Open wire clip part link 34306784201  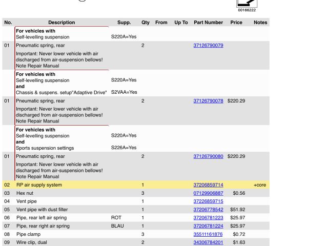208,242
